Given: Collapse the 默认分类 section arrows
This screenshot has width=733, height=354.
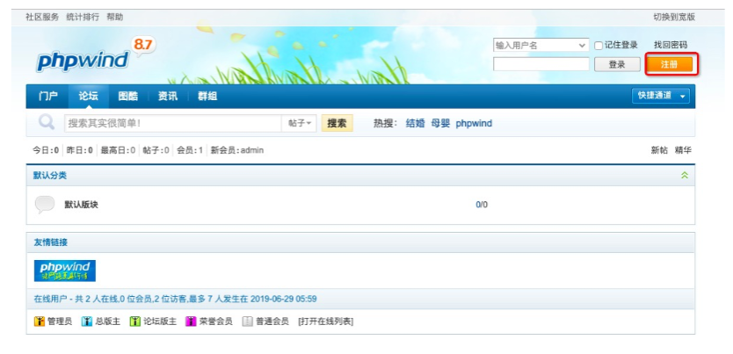Looking at the screenshot, I should coord(685,176).
